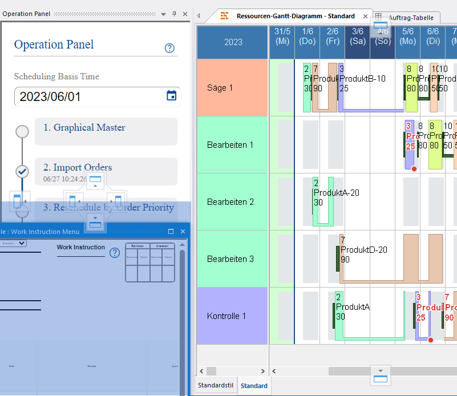Click the Operation Panel help icon
The height and width of the screenshot is (396, 457).
[169, 49]
